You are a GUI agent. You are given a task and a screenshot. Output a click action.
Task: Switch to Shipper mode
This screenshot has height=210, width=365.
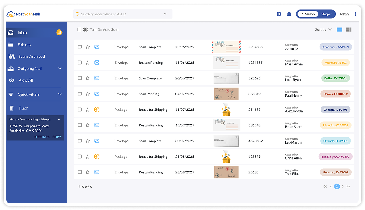326,14
